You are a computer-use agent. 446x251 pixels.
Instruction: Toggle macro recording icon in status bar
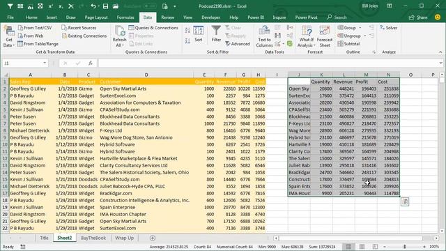(x=23, y=247)
